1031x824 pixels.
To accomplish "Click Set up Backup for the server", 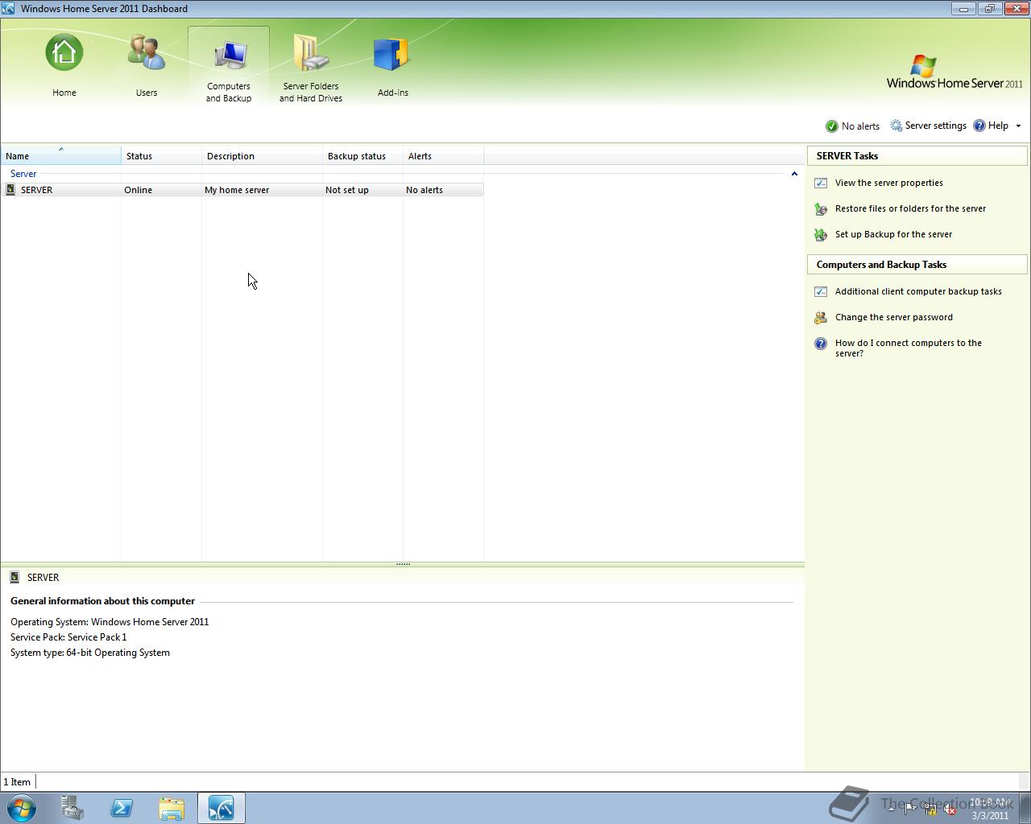I will click(893, 234).
